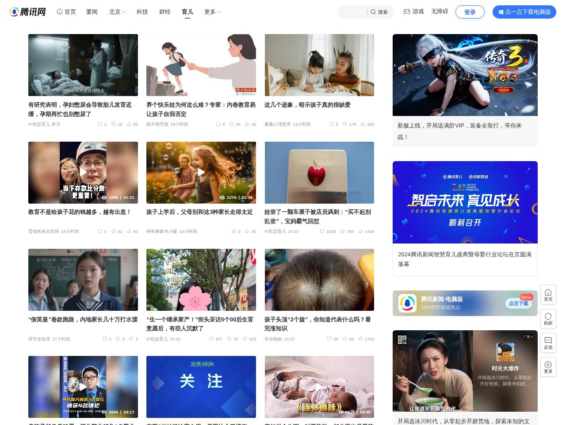This screenshot has height=425, width=566.
Task: Play the 教育不是给孩子花的钱 video
Action: 83,173
